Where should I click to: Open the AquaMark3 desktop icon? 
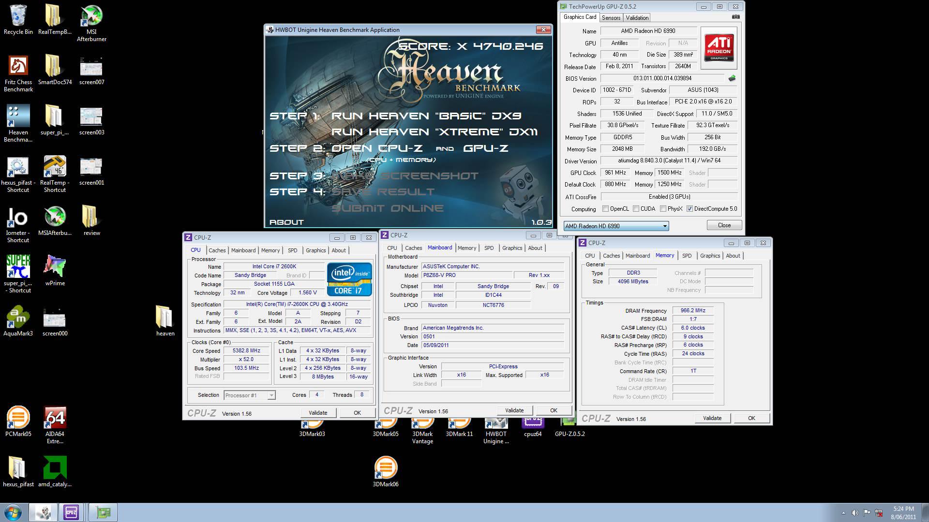click(x=18, y=321)
